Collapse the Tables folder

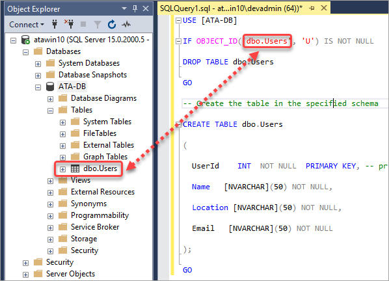coord(50,111)
